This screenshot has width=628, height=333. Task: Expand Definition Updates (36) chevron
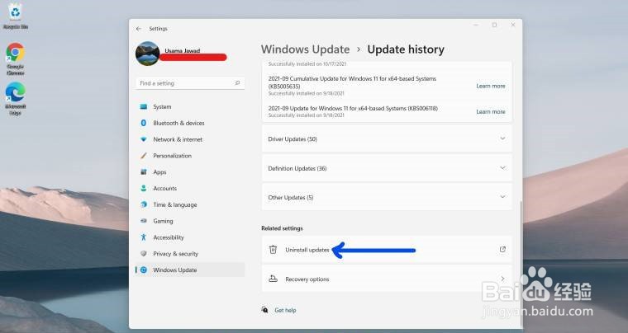point(502,167)
